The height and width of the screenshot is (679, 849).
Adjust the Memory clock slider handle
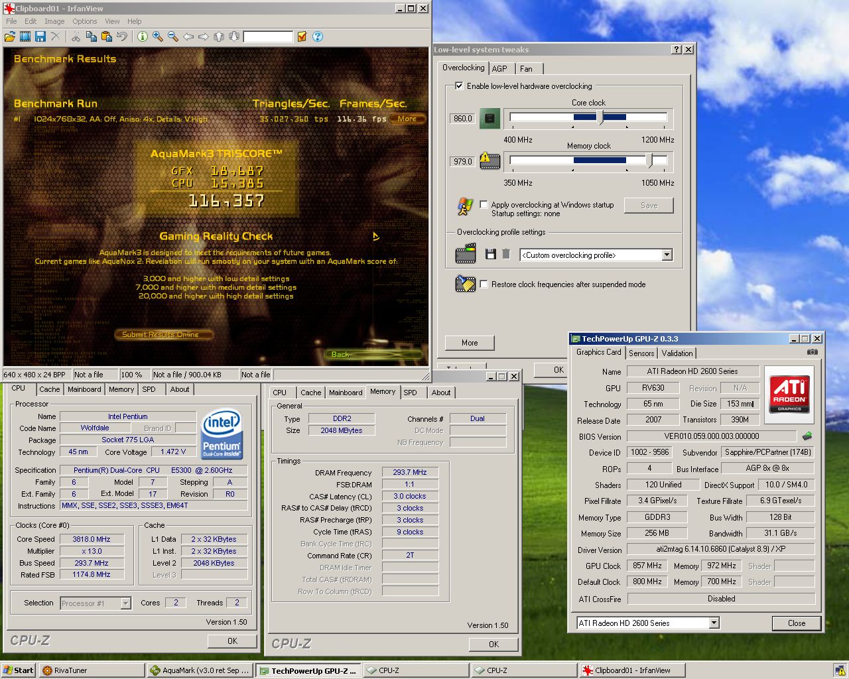point(650,160)
